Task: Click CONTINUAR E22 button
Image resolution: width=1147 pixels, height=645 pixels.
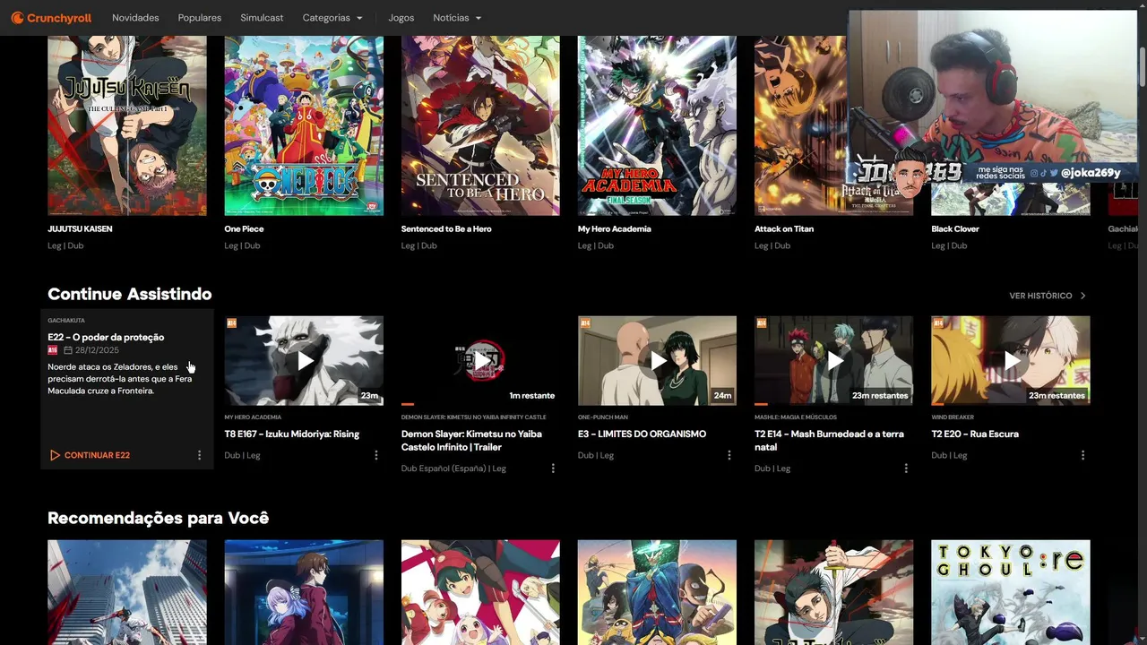Action: coord(90,455)
